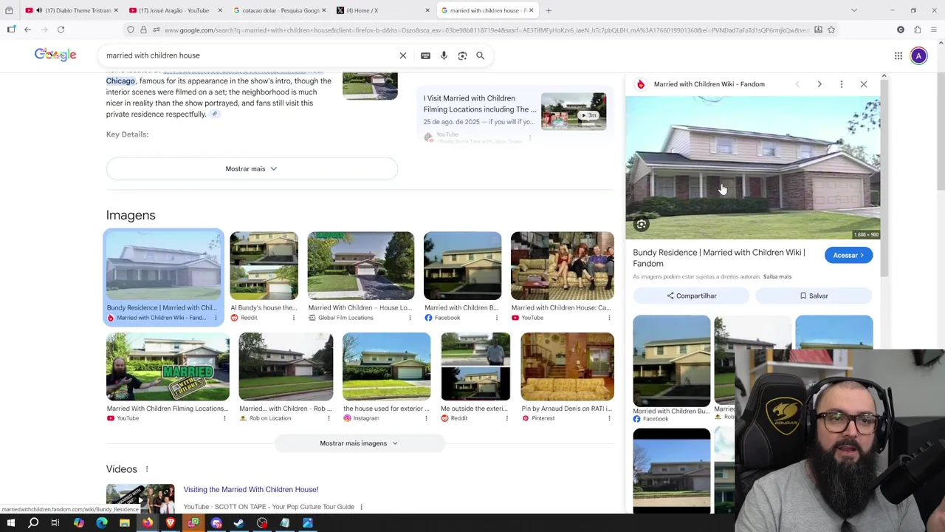
Task: Open Brave browser from the taskbar
Action: point(171,523)
